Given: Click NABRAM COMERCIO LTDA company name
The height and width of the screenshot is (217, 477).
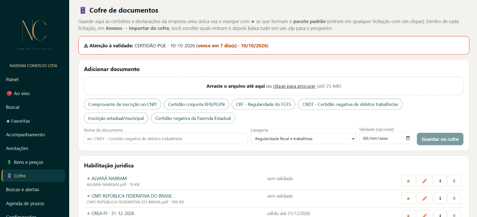Looking at the screenshot, I should tap(33, 66).
